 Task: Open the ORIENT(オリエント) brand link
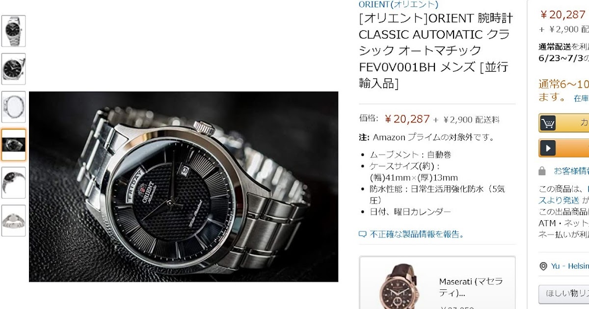click(398, 4)
